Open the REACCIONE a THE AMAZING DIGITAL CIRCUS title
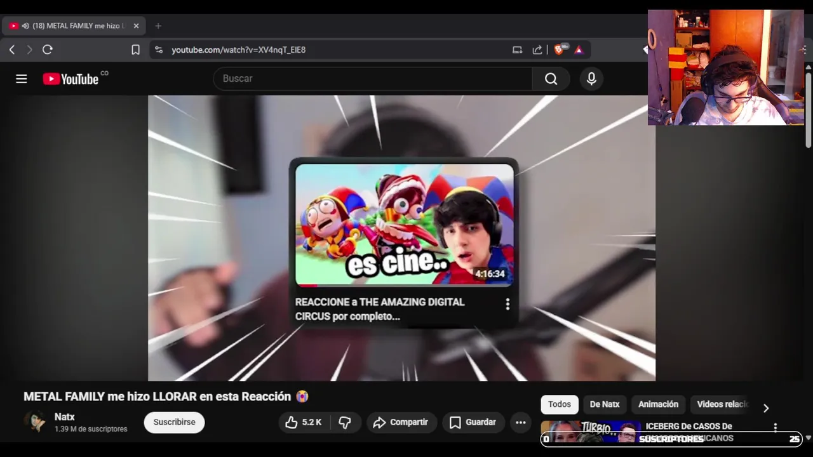The image size is (813, 457). click(x=380, y=309)
